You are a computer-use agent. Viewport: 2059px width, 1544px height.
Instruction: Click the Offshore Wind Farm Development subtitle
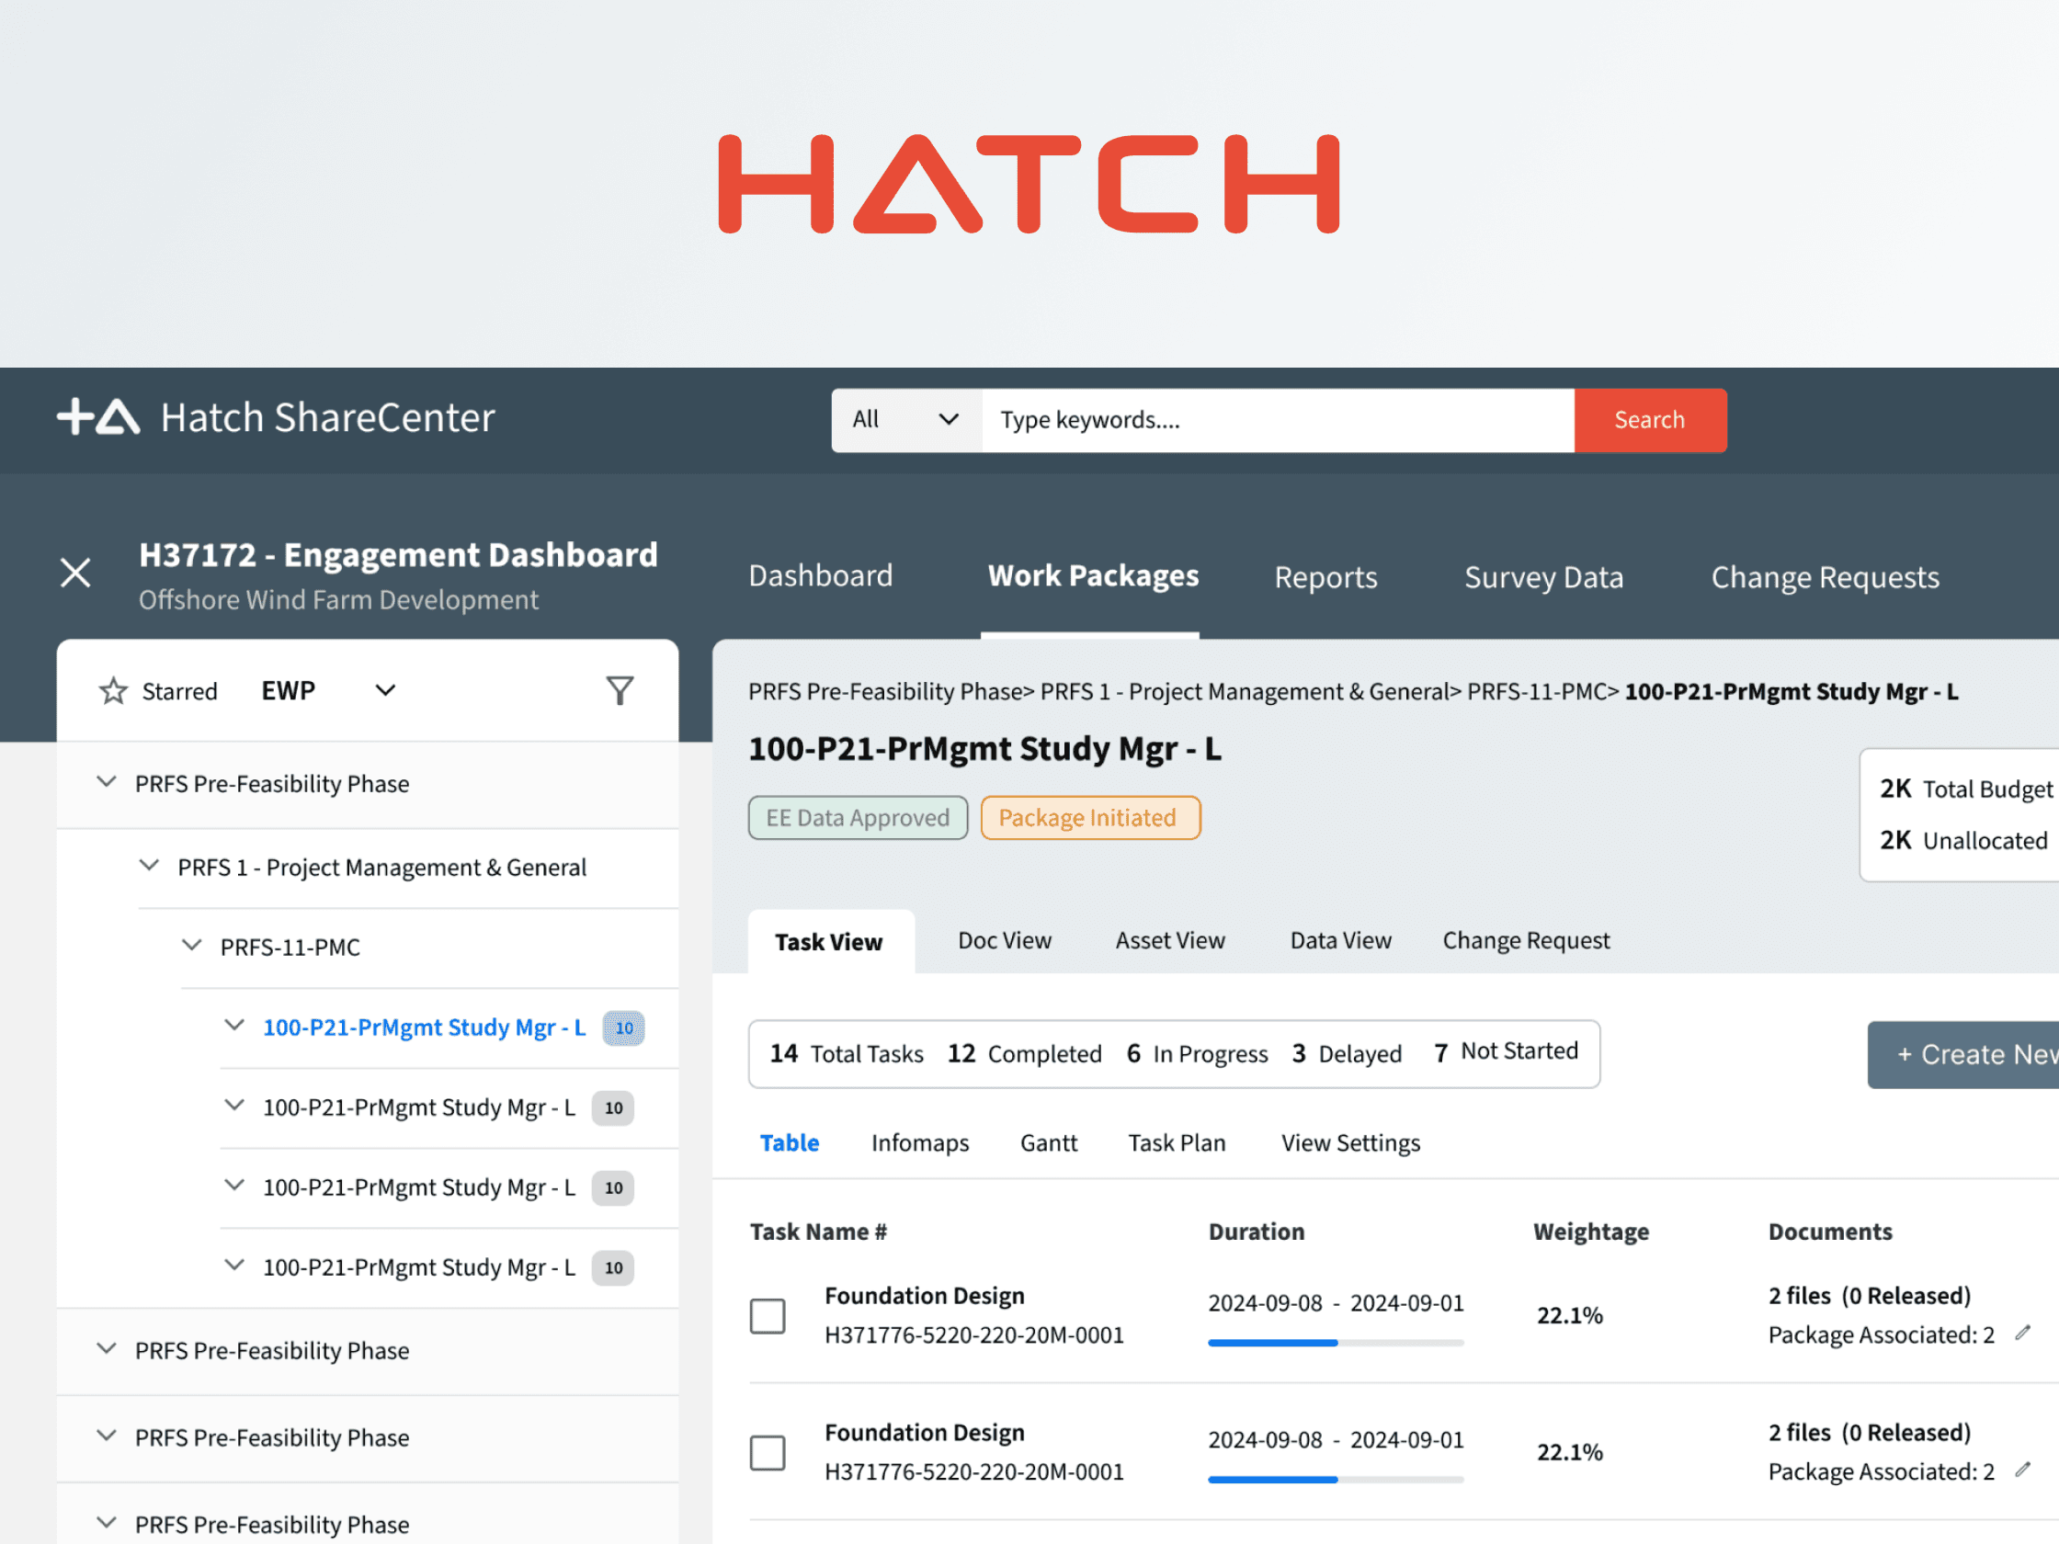coord(339,600)
